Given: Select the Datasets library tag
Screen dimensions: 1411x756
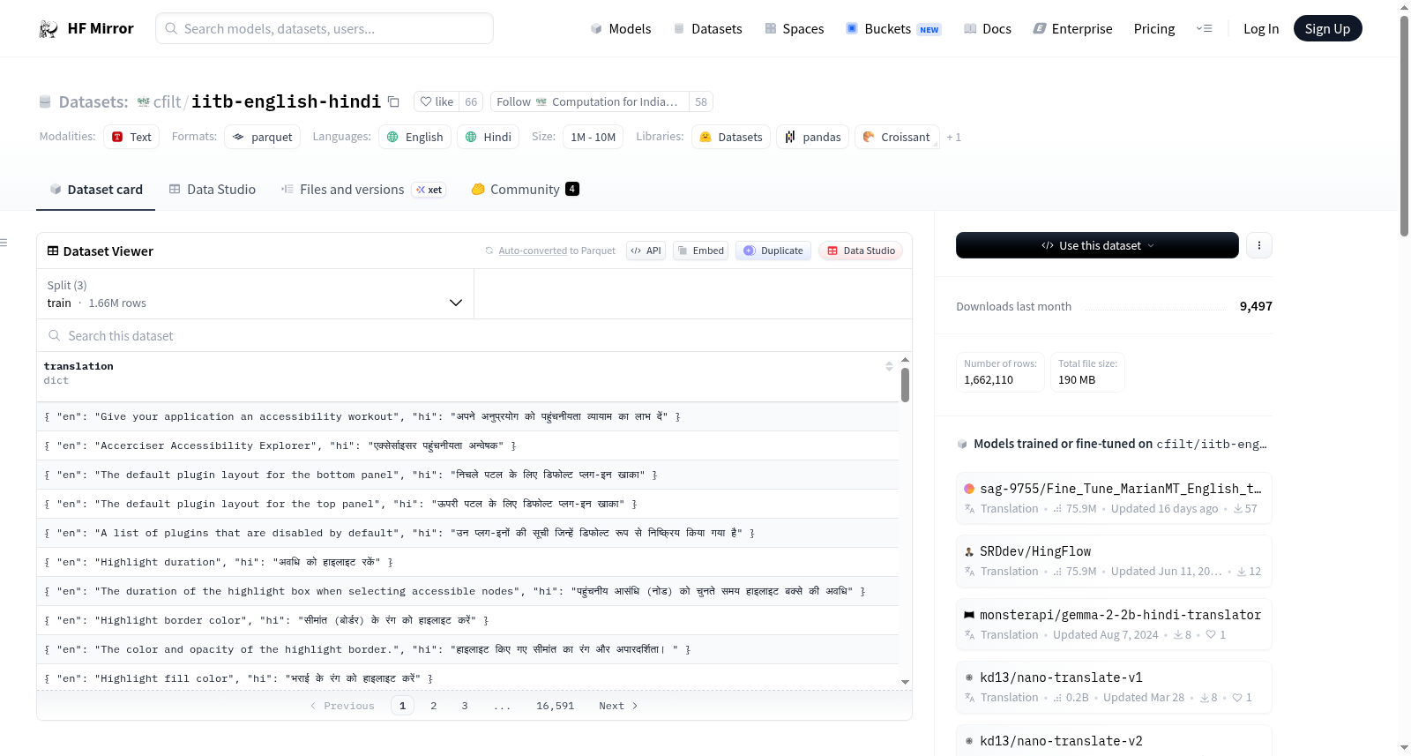Looking at the screenshot, I should pos(731,138).
